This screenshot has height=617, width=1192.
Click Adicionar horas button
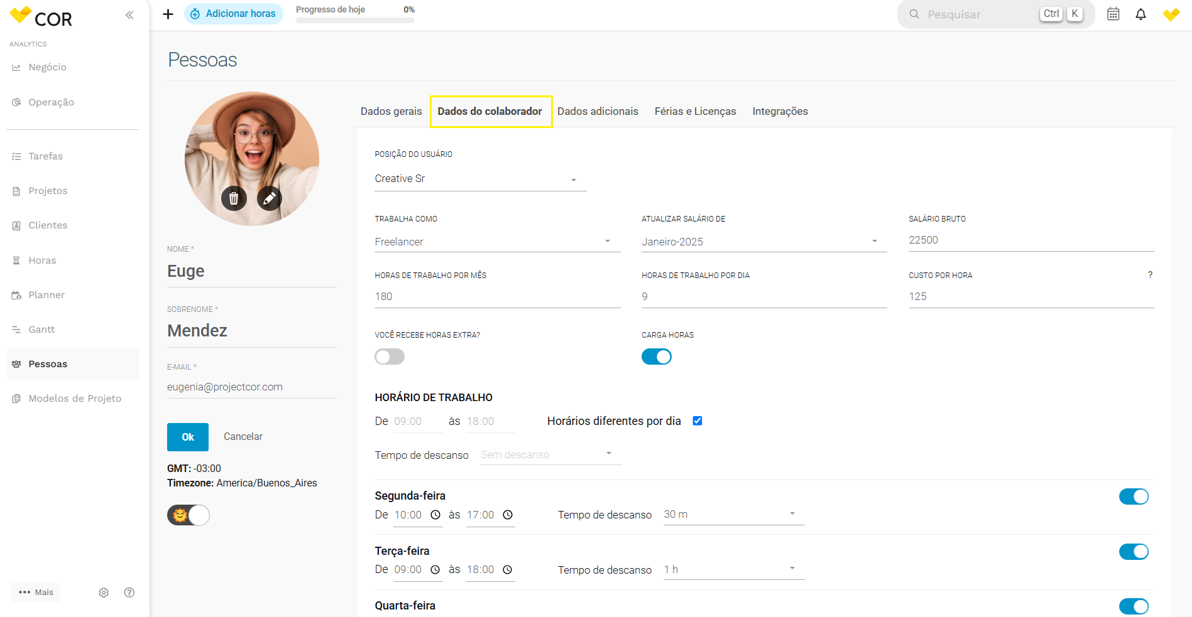pos(234,14)
